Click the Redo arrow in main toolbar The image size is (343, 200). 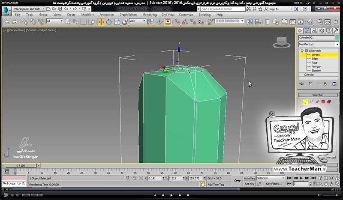15,22
